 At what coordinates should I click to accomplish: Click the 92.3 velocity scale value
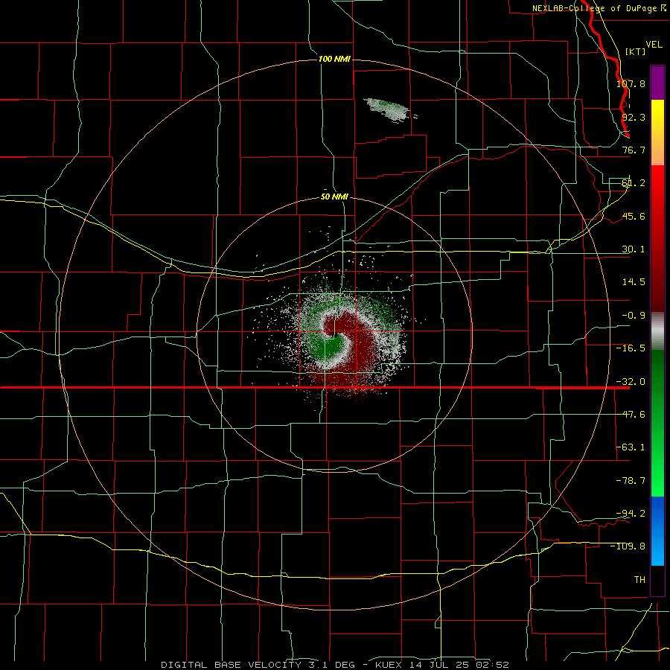[634, 117]
